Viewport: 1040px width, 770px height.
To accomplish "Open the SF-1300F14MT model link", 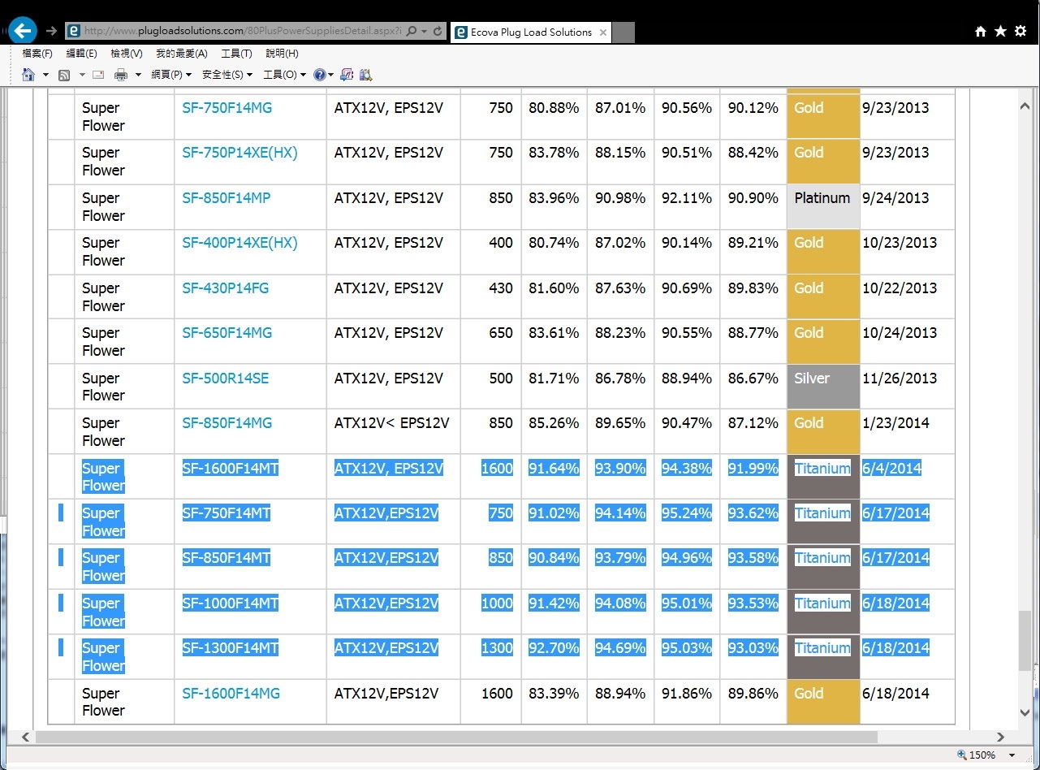I will (x=231, y=648).
